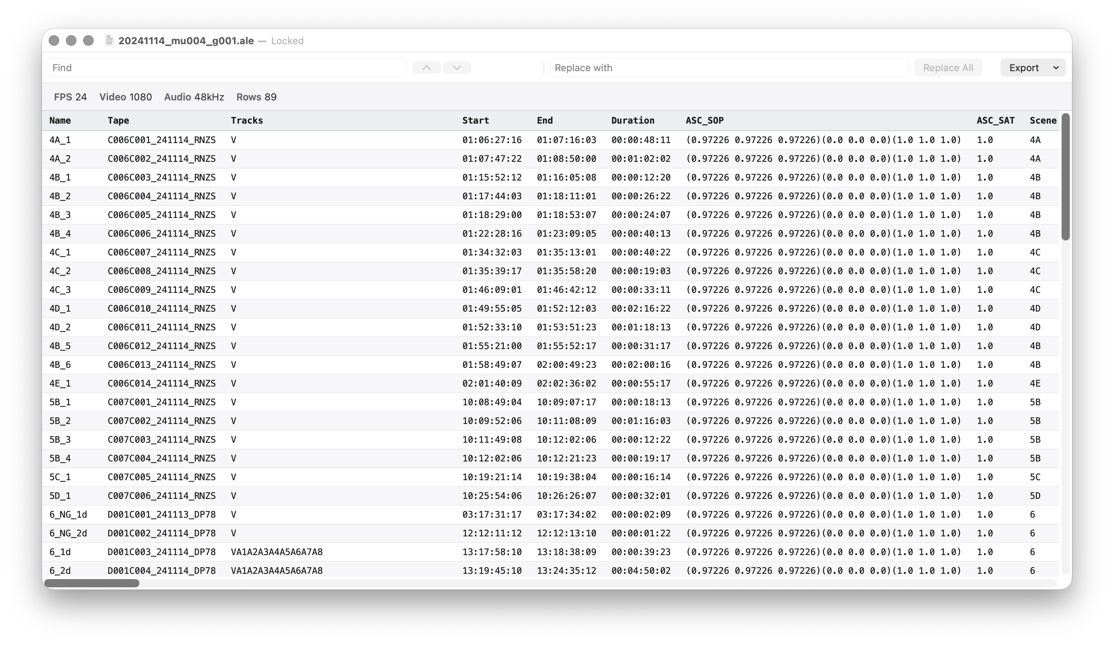Select the 4C_1 name cell
The height and width of the screenshot is (645, 1114).
click(60, 252)
